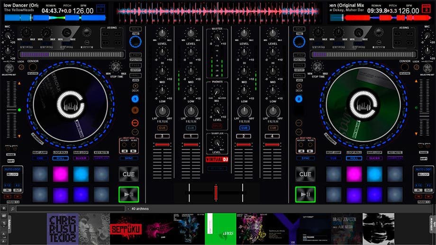Trigger magenta performance pad on right deck

coord(354,174)
